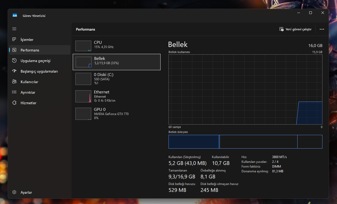Switch to the Ayrıntılar page

[40, 92]
